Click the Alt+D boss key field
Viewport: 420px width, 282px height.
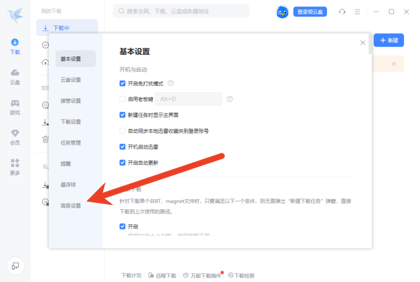[188, 99]
